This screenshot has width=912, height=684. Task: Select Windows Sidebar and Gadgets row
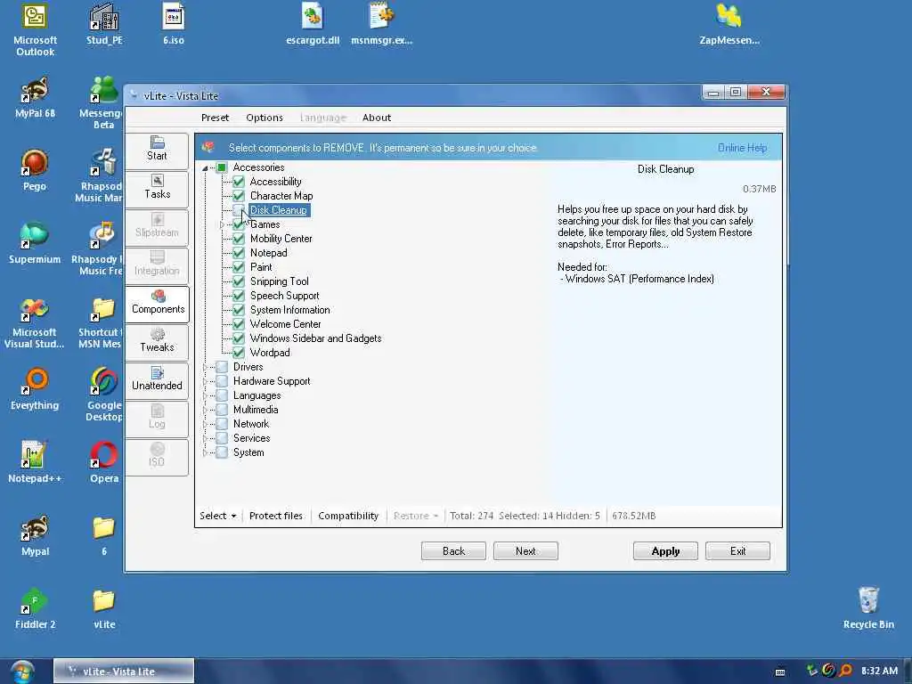tap(315, 338)
